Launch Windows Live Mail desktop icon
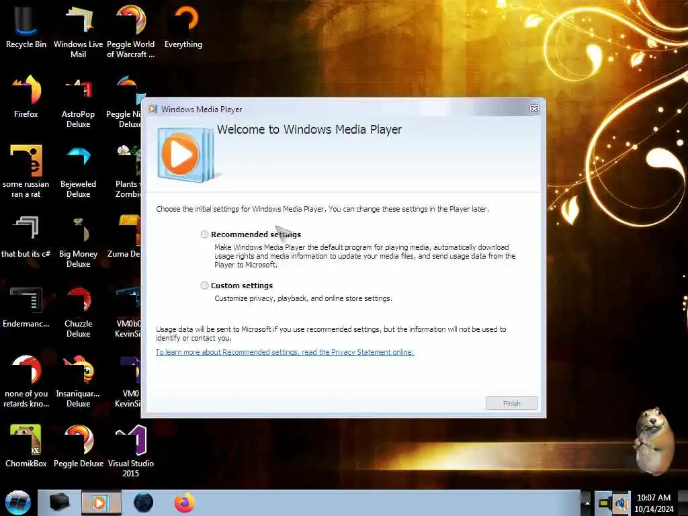Viewport: 688px width, 516px height. point(78,32)
